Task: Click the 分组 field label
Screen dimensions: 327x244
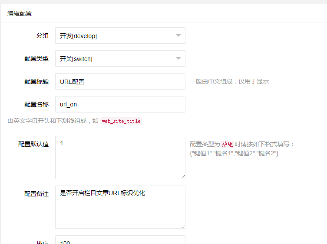Action: point(43,36)
